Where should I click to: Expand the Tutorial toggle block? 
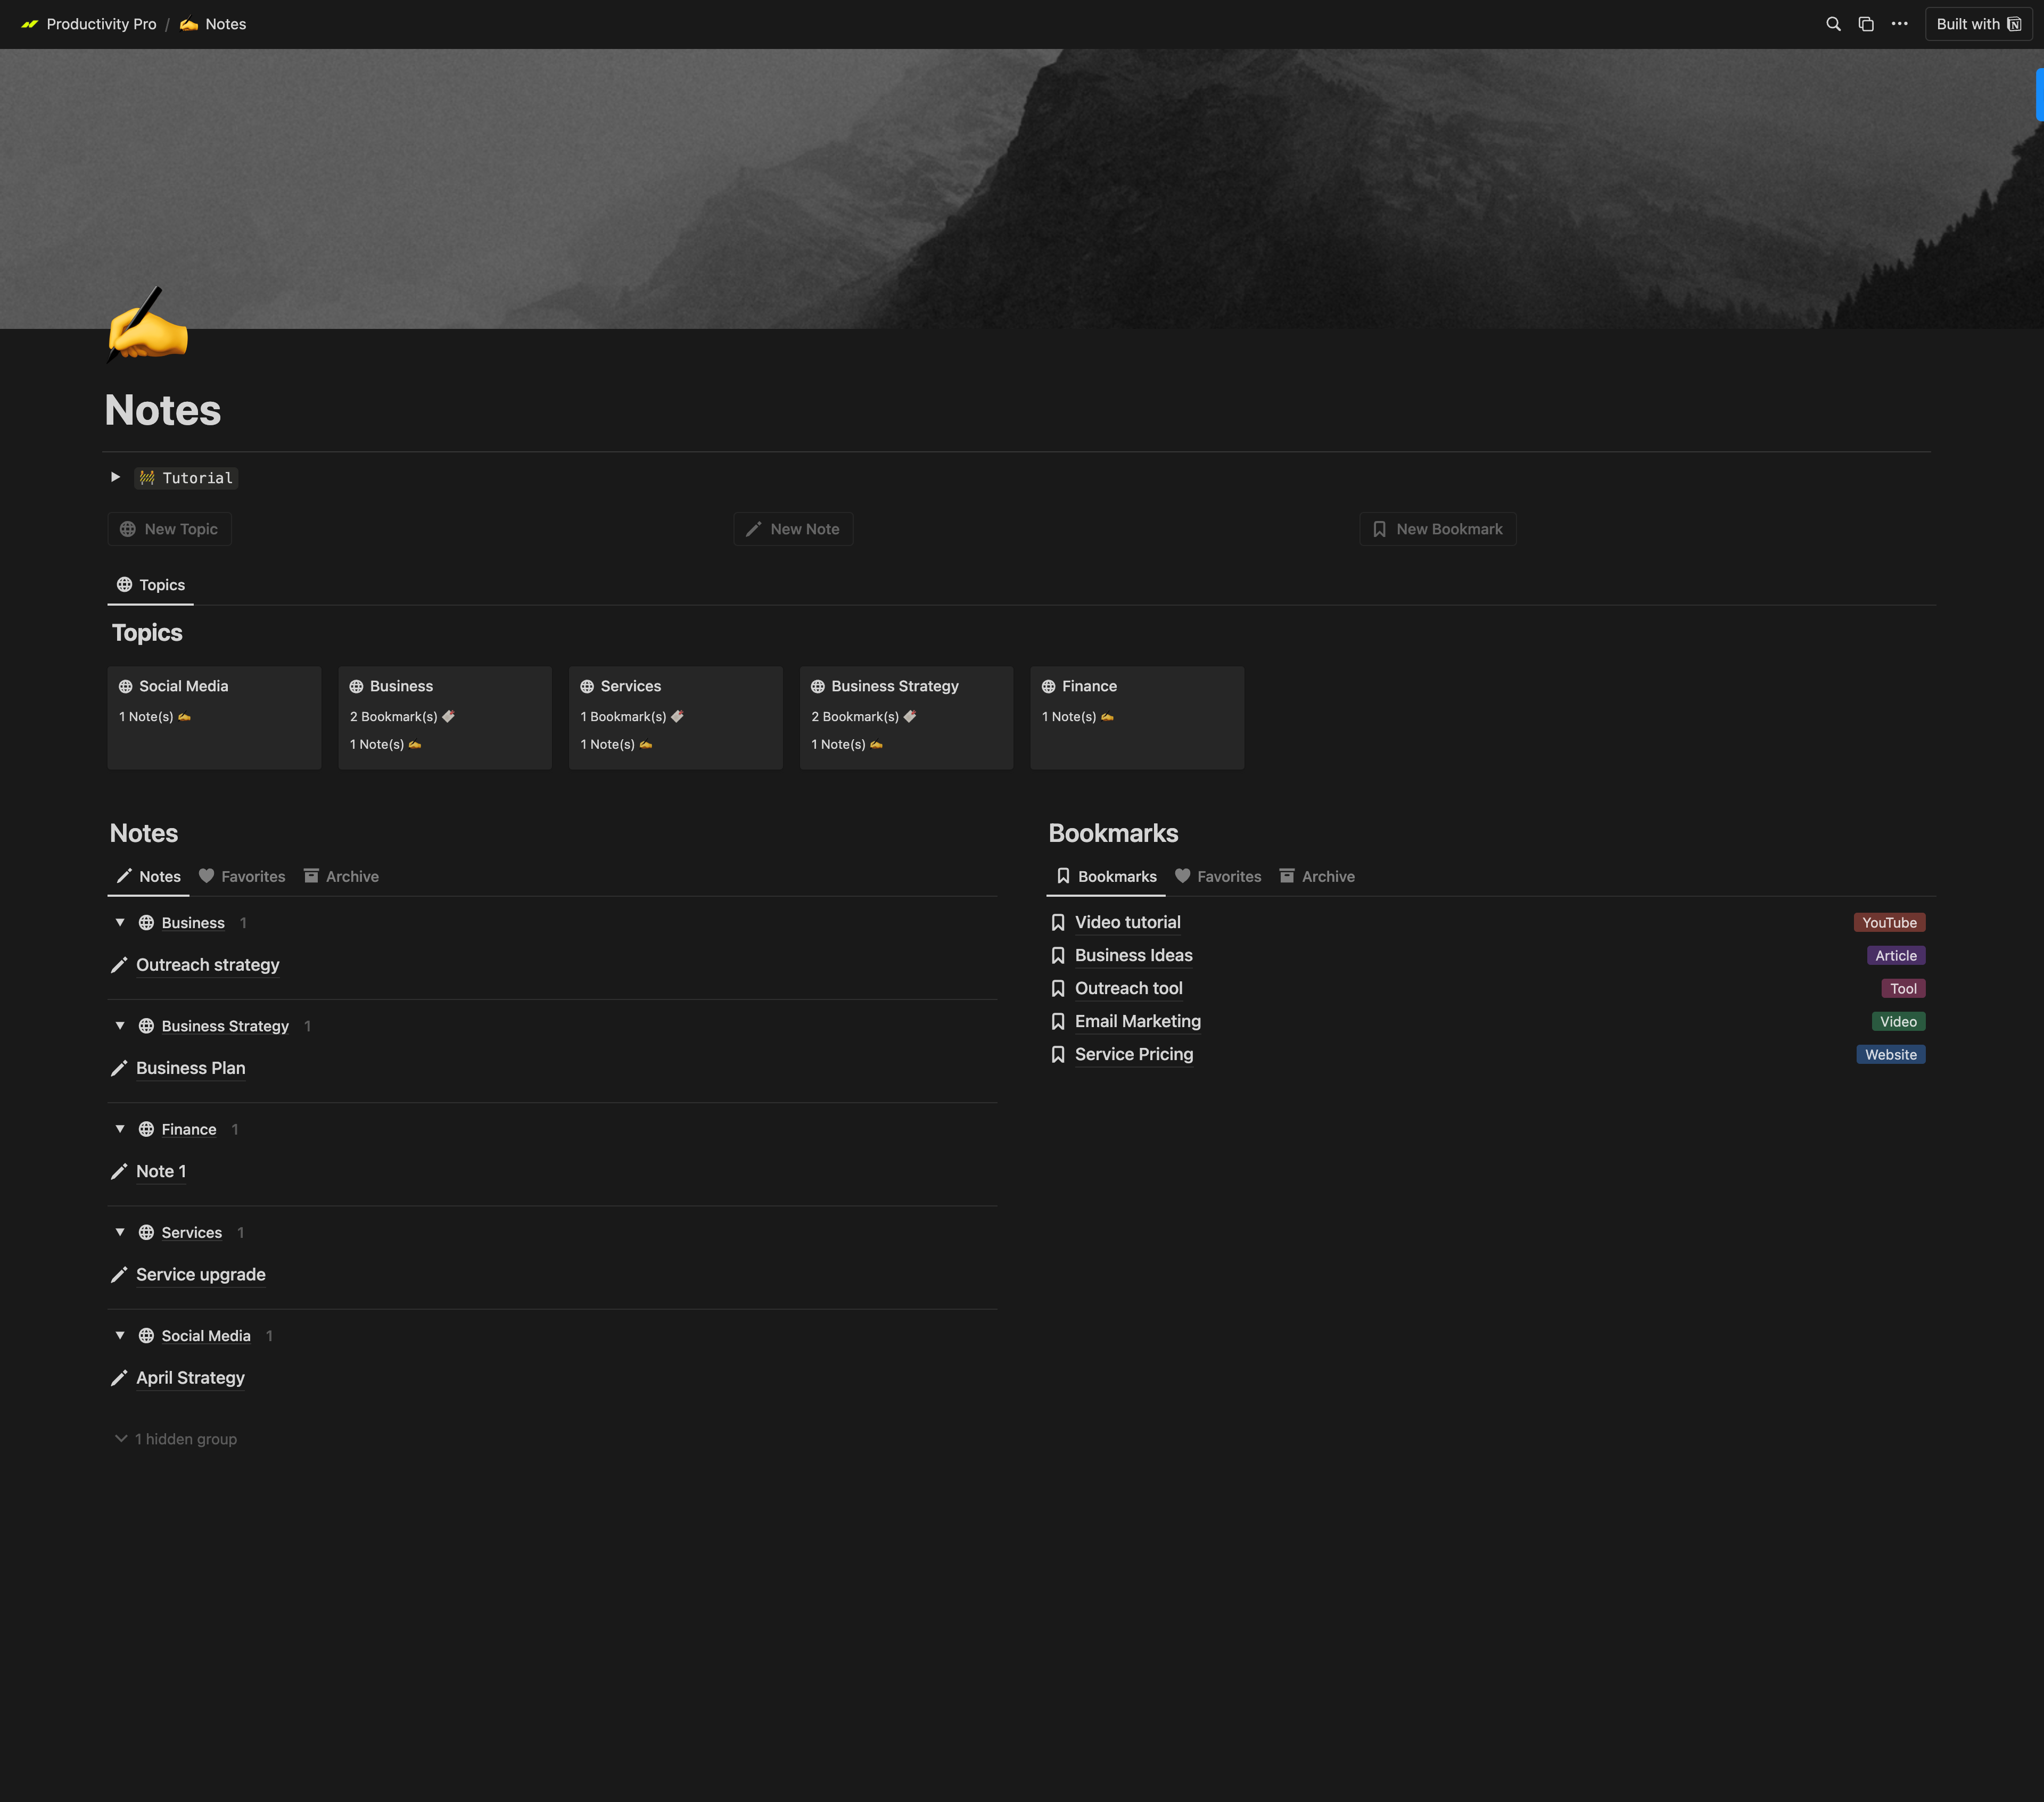(x=116, y=477)
